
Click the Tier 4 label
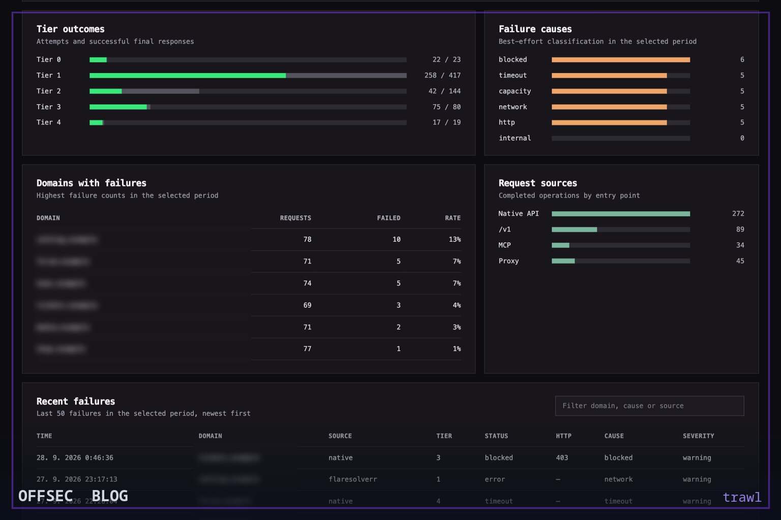point(49,122)
